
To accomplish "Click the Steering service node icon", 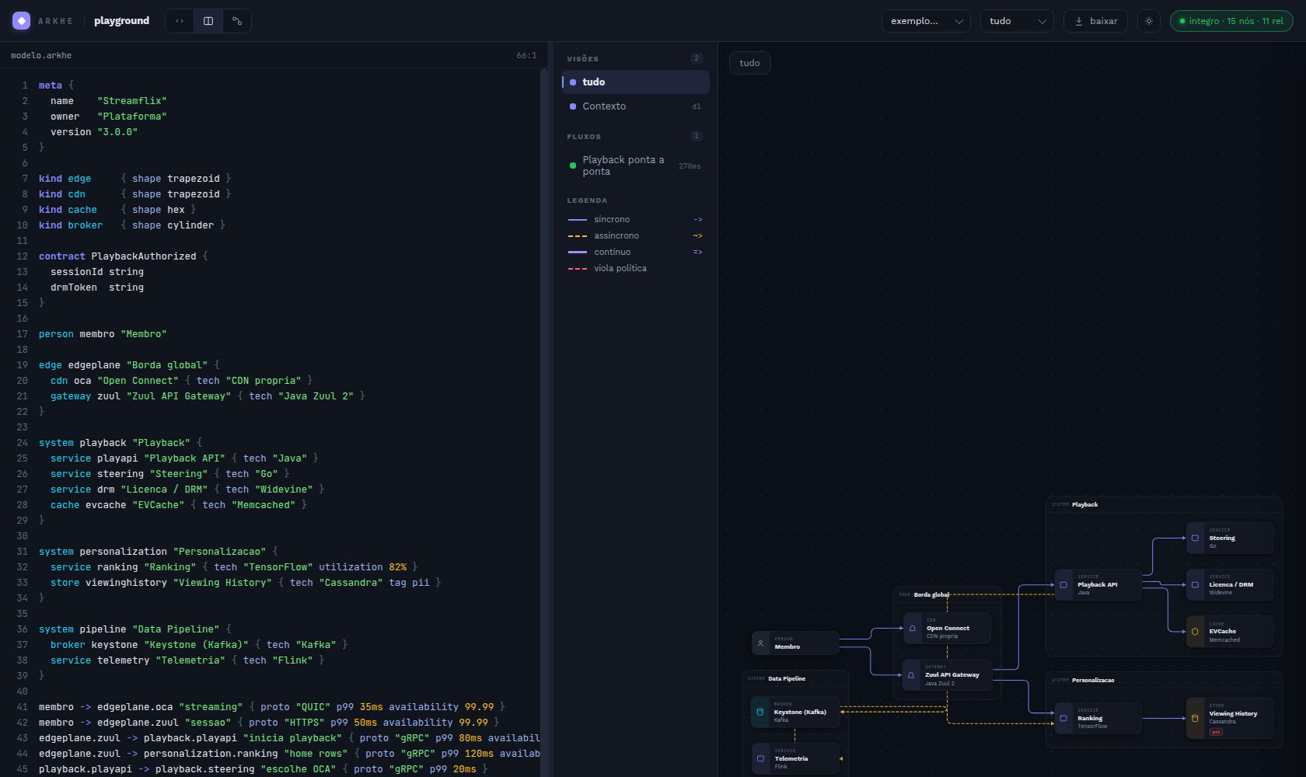I will [x=1195, y=538].
